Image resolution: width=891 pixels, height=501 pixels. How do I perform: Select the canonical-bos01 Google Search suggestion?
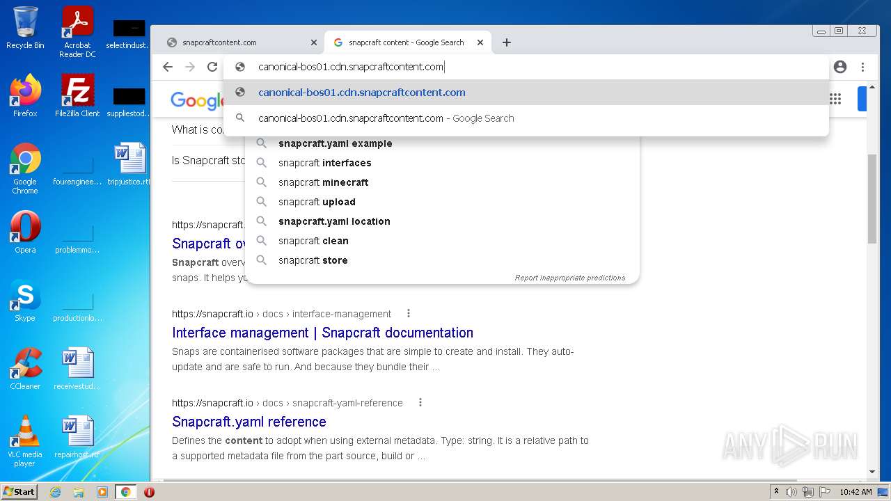[x=526, y=118]
